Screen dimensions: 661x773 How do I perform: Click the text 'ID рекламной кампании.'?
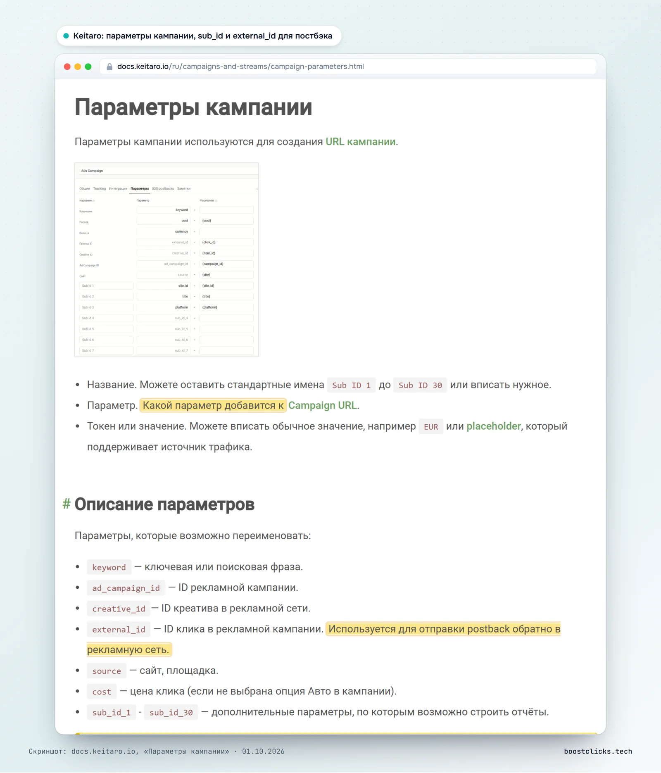coord(238,587)
